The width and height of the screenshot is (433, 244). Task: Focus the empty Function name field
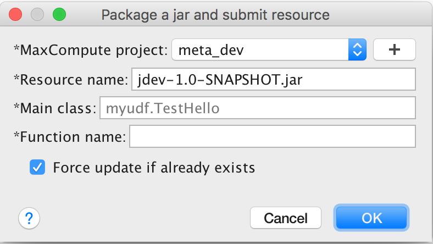click(x=273, y=136)
